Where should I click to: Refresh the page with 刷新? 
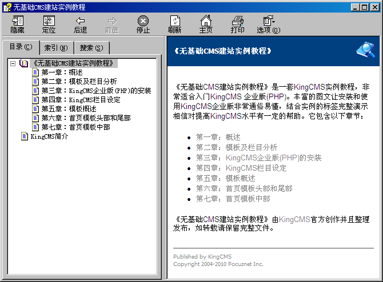tap(175, 25)
